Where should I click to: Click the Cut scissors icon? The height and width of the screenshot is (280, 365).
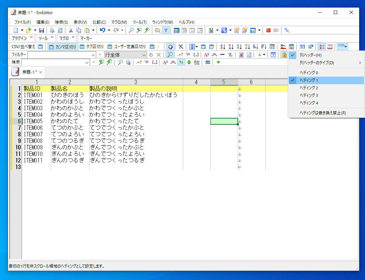point(71,31)
